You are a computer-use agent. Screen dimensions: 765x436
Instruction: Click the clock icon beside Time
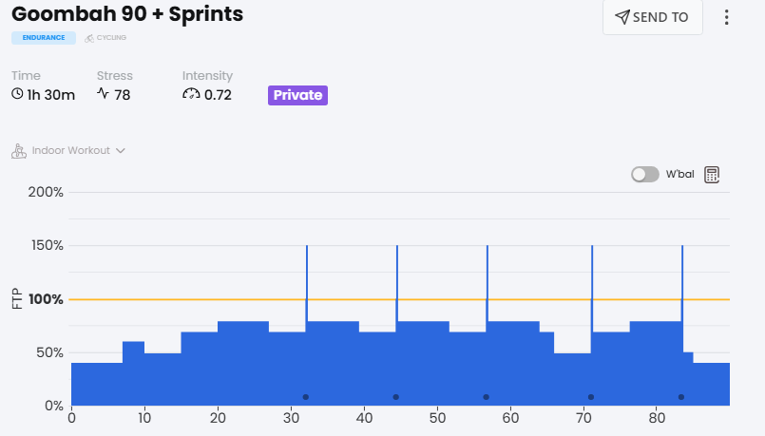pyautogui.click(x=17, y=94)
